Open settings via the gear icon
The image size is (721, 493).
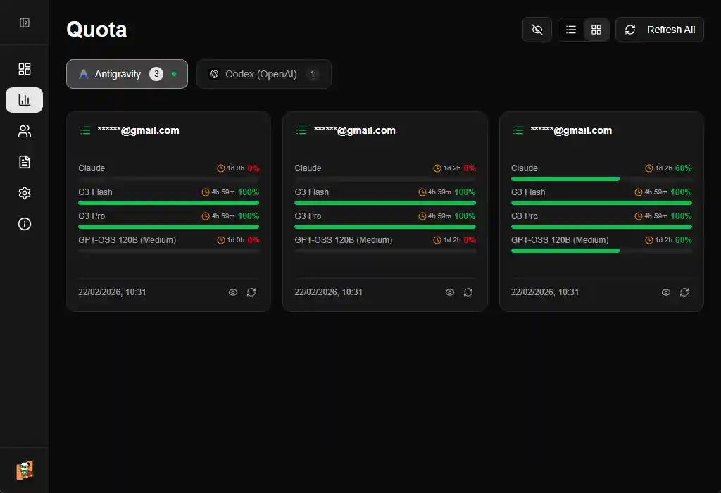(24, 192)
